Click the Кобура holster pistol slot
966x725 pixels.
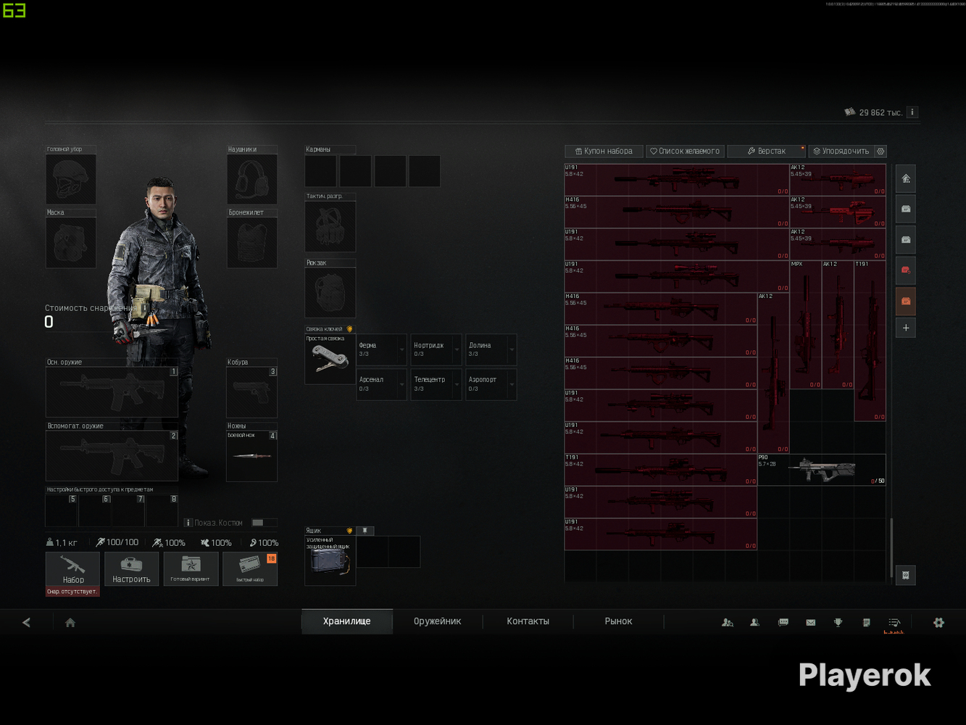tap(252, 392)
